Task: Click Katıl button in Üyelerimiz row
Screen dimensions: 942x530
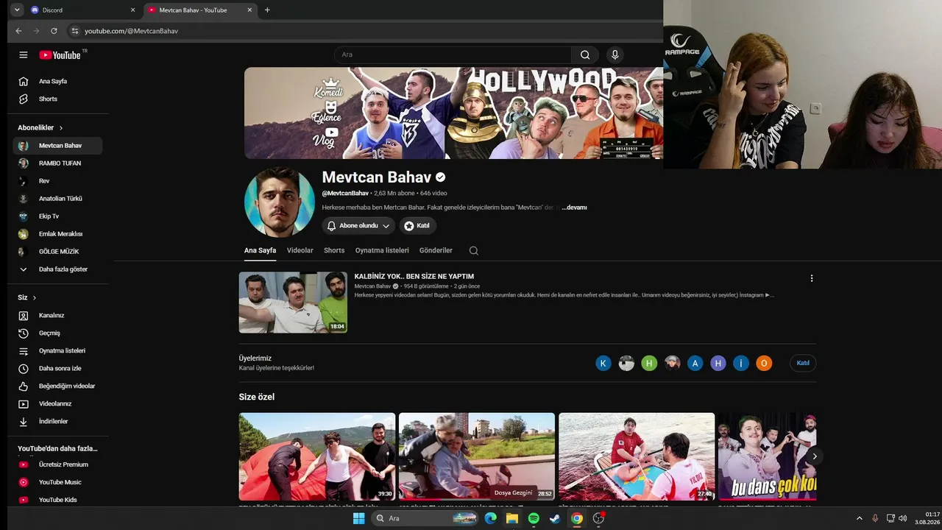Action: 803,363
